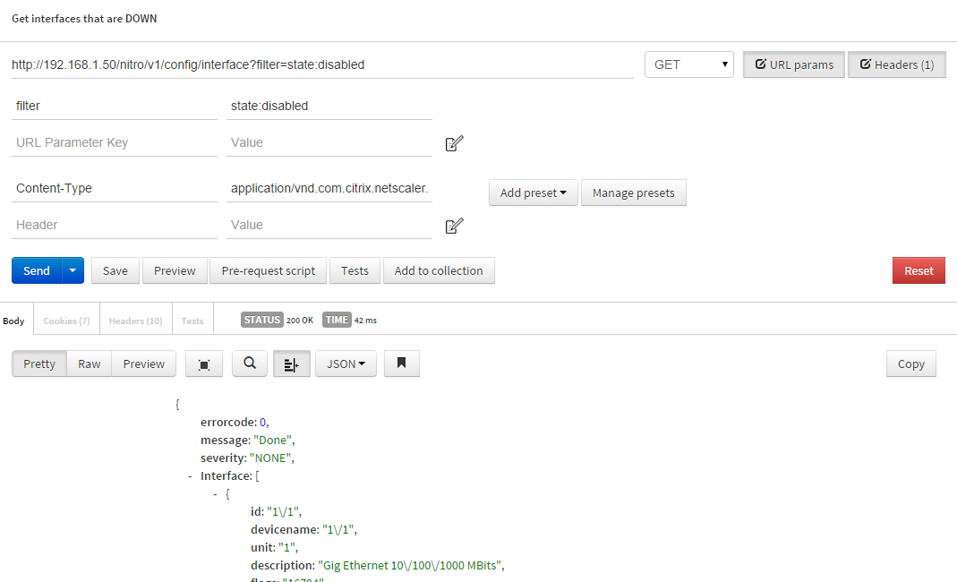Click the request URL input field
Image resolution: width=957 pixels, height=582 pixels.
(x=320, y=64)
